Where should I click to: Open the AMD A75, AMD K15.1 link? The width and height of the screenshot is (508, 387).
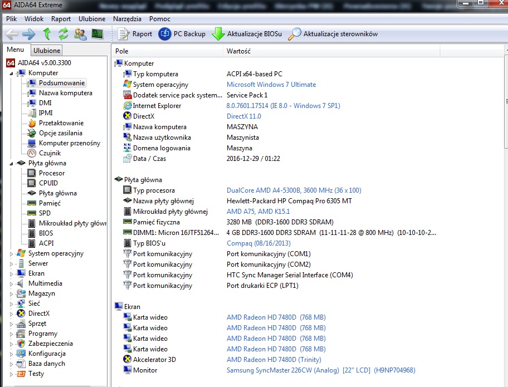point(258,212)
